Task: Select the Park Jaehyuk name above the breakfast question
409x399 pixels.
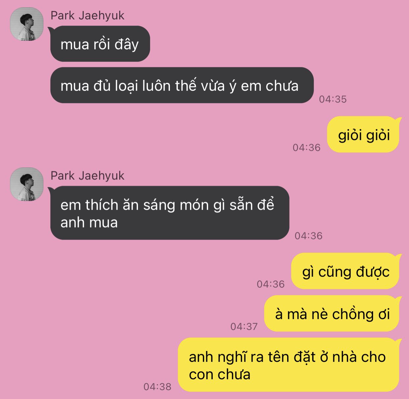Action: [87, 176]
